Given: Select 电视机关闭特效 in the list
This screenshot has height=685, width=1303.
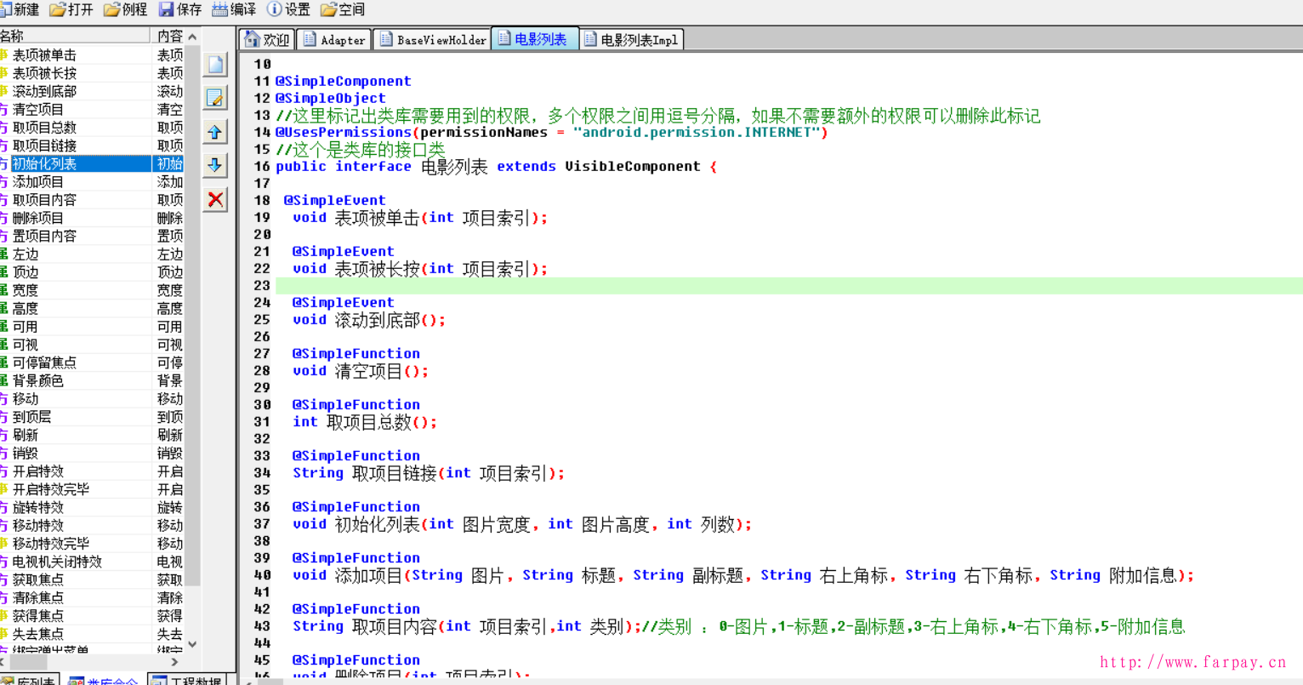Looking at the screenshot, I should [x=57, y=562].
